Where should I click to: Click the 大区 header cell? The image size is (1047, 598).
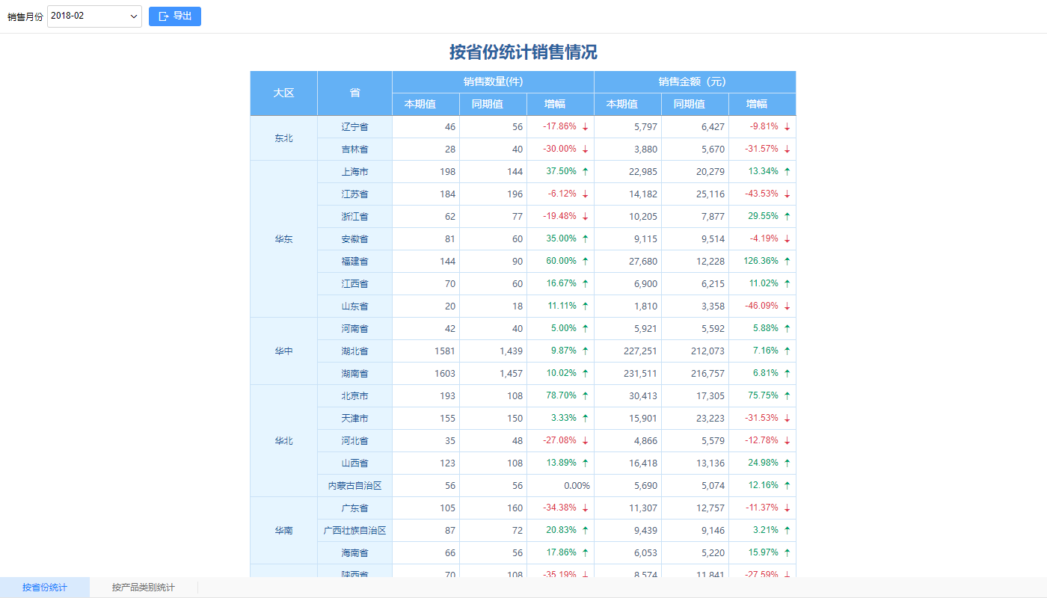[x=283, y=93]
